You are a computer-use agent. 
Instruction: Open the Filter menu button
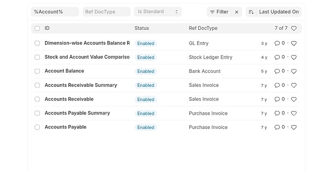pos(219,12)
